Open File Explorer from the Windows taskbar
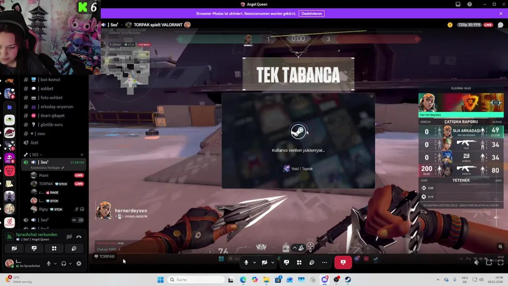Screen dimensions: 508x286 [266, 280]
